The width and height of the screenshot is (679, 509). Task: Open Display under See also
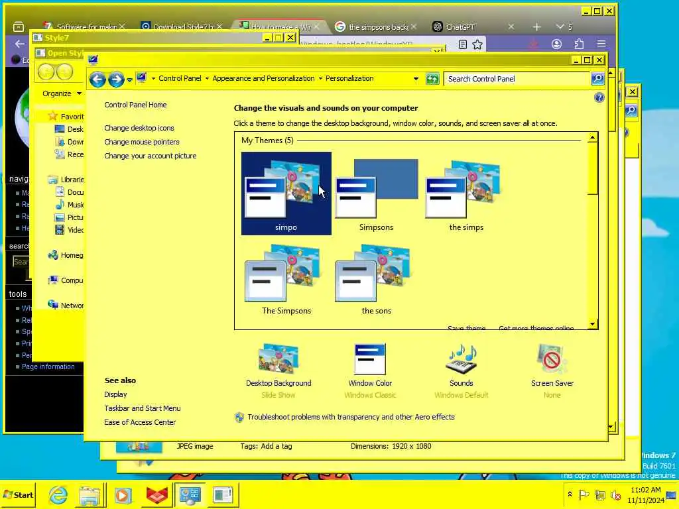click(x=115, y=394)
